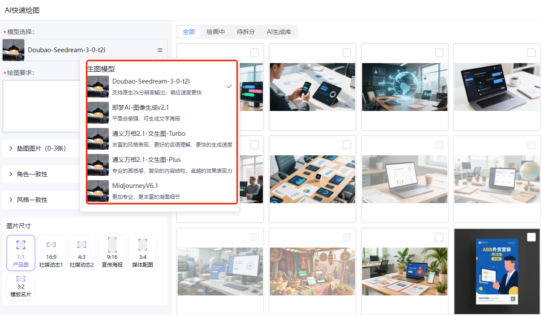Check the box on the holographic globe image
This screenshot has height=315, width=541.
[439, 53]
